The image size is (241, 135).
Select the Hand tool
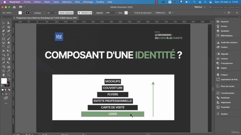point(3,75)
